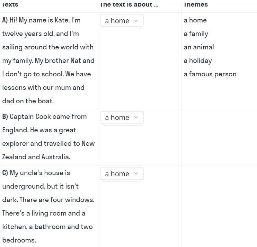Image resolution: width=257 pixels, height=247 pixels.
Task: Click the chevron arrow in text A's dropdown
Action: pos(136,21)
